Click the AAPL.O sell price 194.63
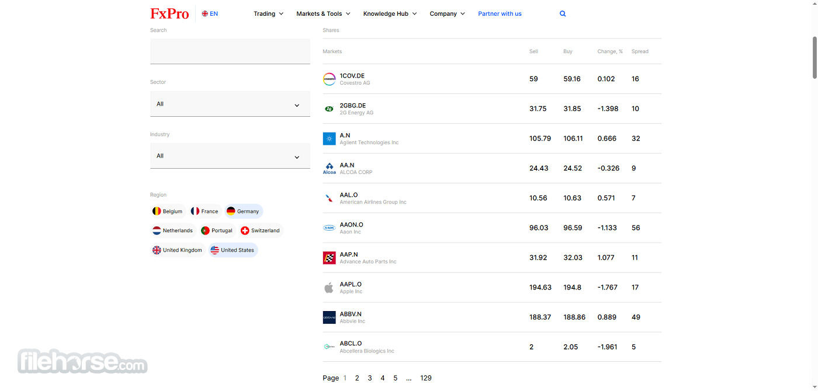The image size is (818, 391). (x=540, y=288)
